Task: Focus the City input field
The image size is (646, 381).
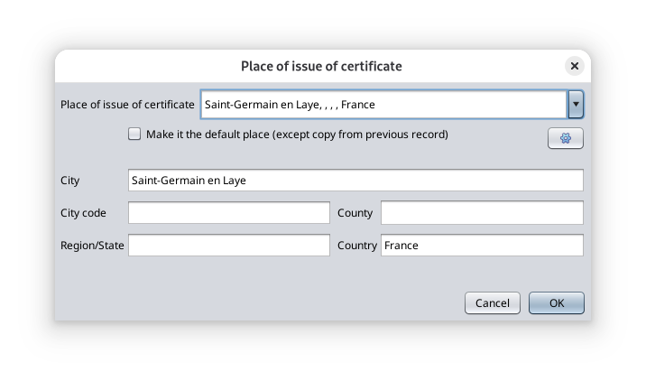Action: (355, 181)
